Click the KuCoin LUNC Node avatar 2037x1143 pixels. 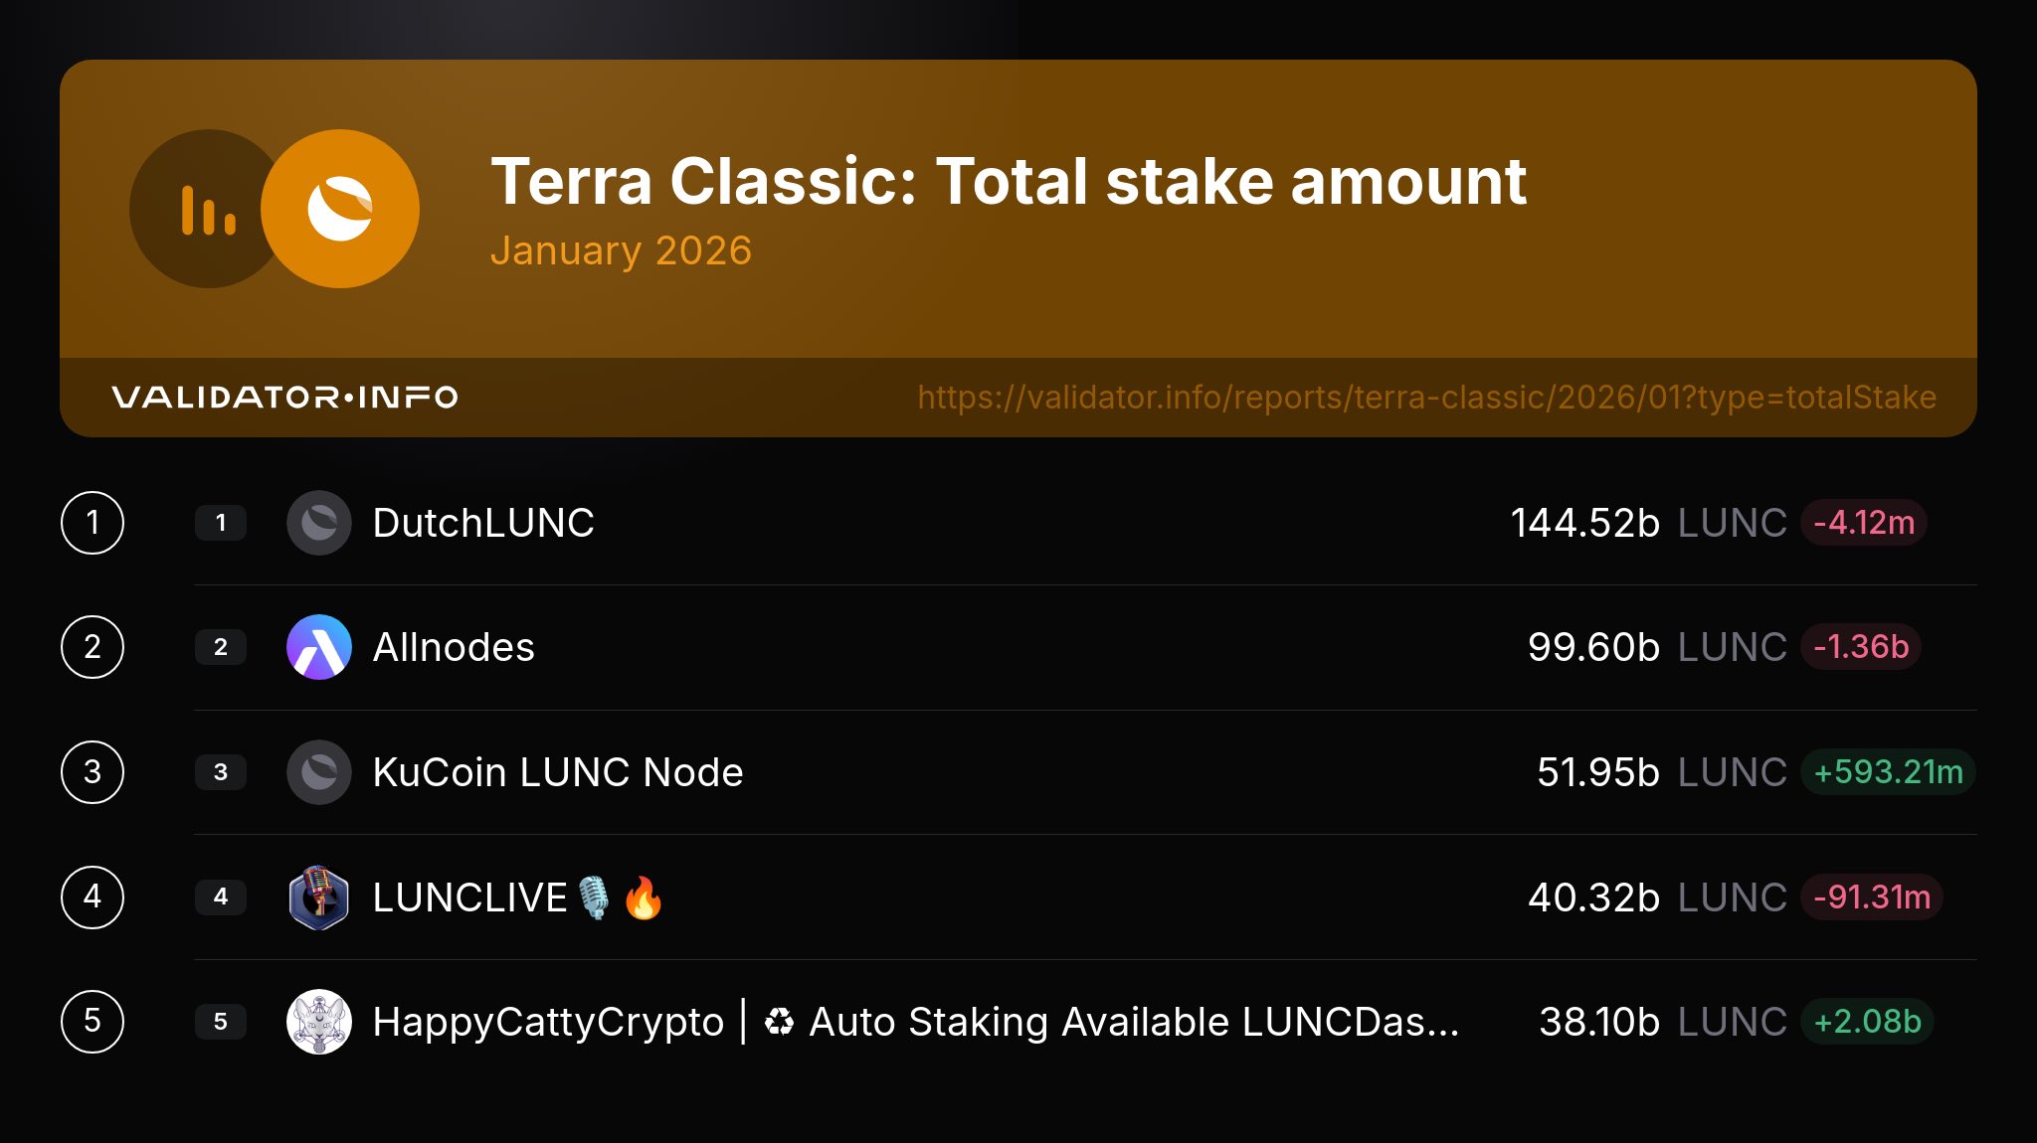pos(319,772)
